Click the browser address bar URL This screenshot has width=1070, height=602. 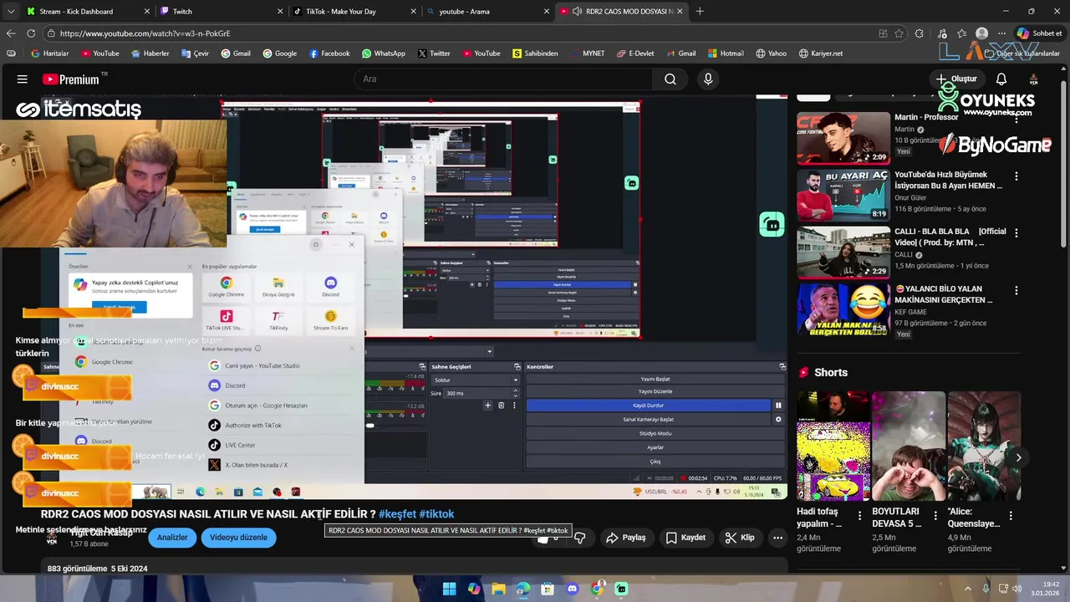[x=145, y=33]
